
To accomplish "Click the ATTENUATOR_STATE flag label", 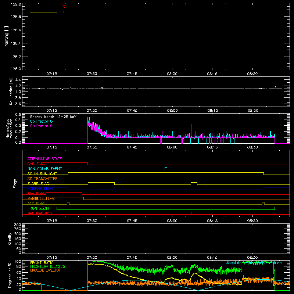I will [x=44, y=159].
